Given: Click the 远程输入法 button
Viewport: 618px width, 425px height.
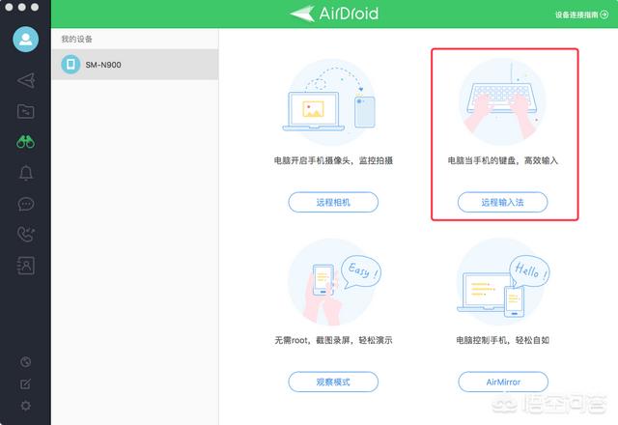Looking at the screenshot, I should click(502, 202).
